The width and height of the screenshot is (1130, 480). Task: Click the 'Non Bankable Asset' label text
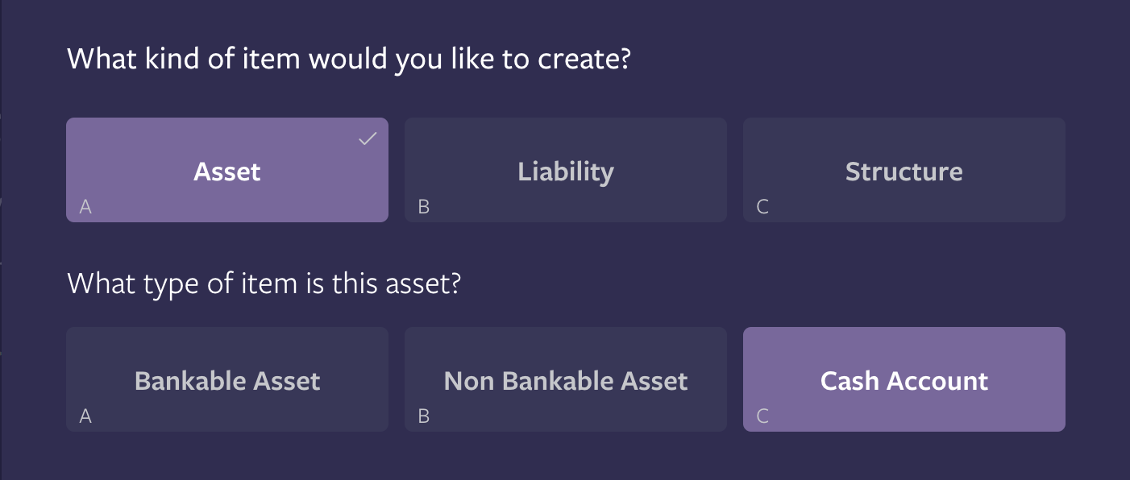pos(566,381)
